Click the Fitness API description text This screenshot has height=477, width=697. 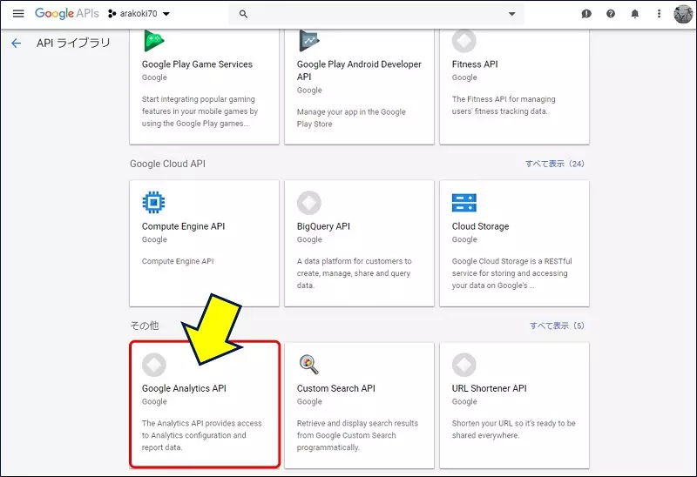(x=504, y=105)
